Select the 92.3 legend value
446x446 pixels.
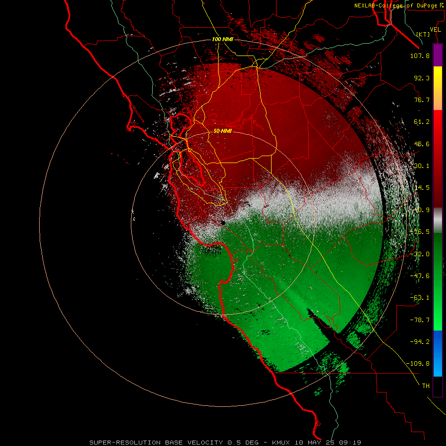click(x=422, y=78)
